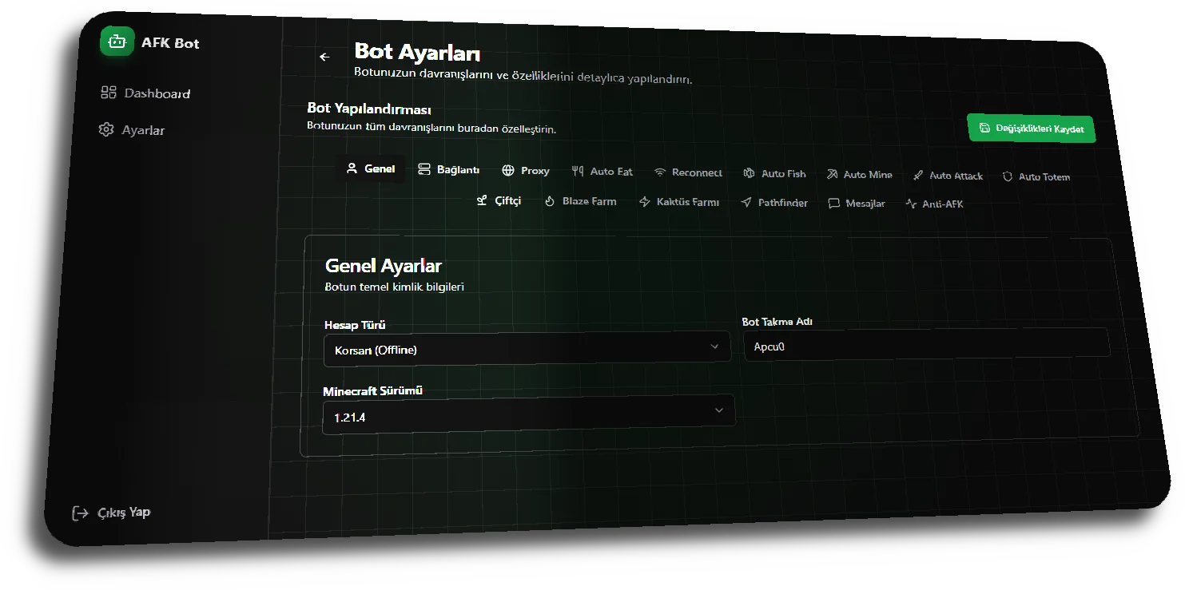The image size is (1185, 590).
Task: Click the pickaxe icon on Auto Mine
Action: (832, 174)
